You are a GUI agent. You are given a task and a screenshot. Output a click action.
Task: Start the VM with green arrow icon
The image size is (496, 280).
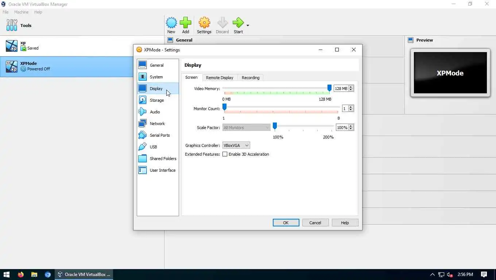tap(238, 23)
